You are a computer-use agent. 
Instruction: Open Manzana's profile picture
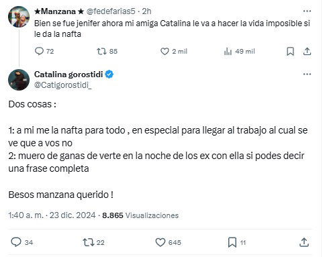point(19,17)
